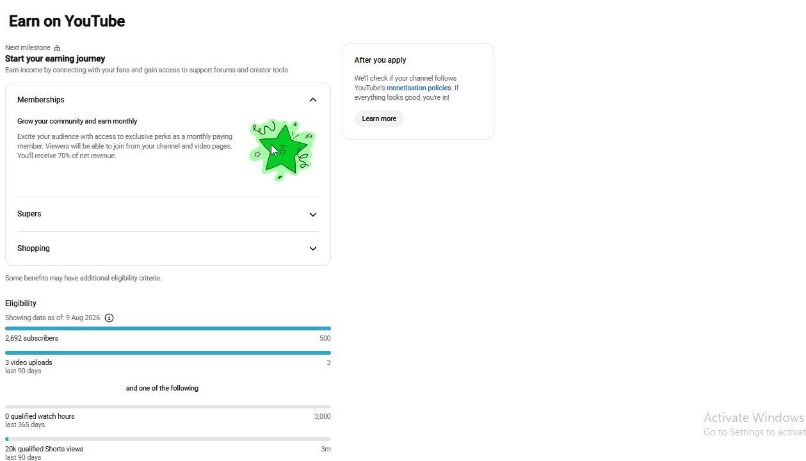This screenshot has width=806, height=461.
Task: Click the 3 video uploads text
Action: 29,362
